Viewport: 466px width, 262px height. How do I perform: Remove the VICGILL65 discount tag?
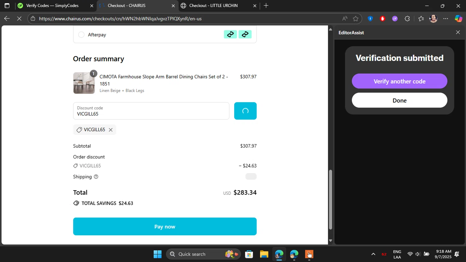111,130
